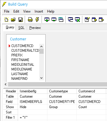Click the link tables toolbar icon
This screenshot has height=121, width=107.
[70, 20]
